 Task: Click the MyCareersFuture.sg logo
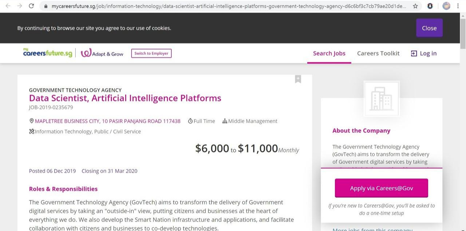click(x=48, y=53)
